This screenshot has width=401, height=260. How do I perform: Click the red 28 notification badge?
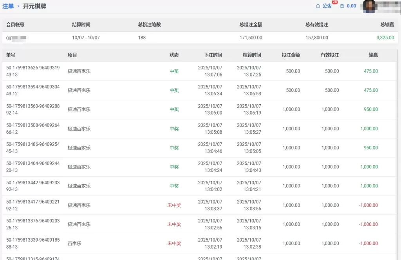pos(335,2)
